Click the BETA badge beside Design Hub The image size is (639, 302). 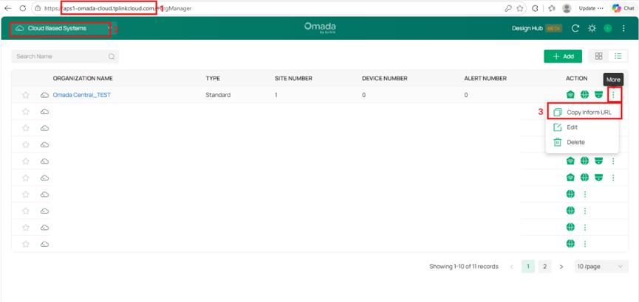[x=553, y=29]
